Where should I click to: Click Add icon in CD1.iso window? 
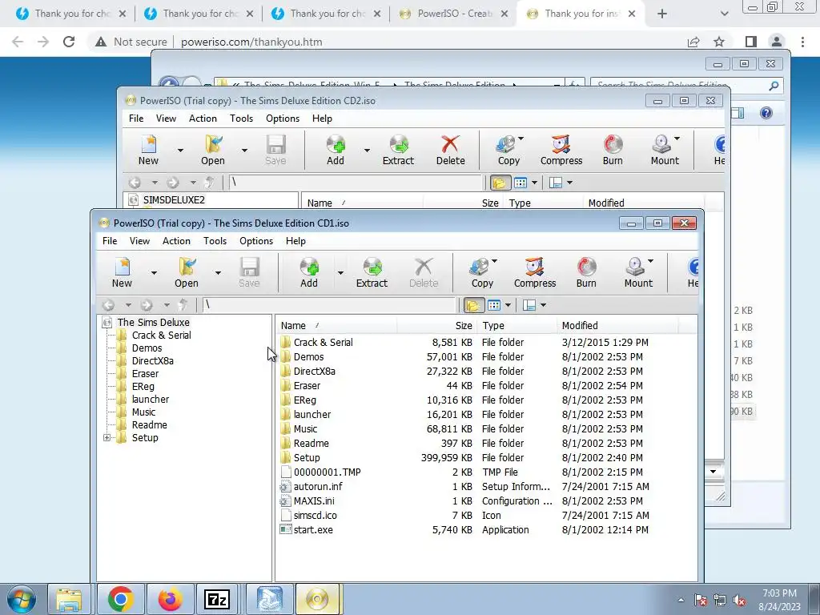click(x=309, y=273)
